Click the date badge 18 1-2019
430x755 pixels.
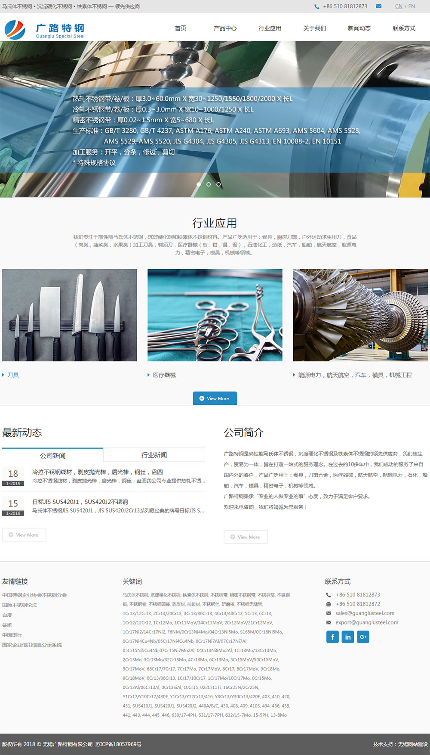(x=13, y=477)
